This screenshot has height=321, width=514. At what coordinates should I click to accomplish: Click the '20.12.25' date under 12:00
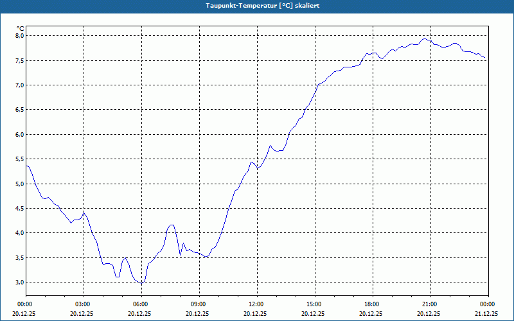[x=255, y=313]
